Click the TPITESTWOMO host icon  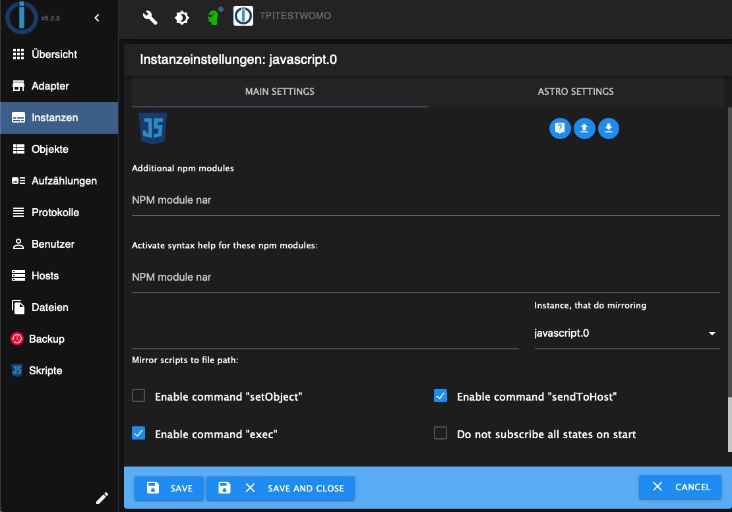pos(243,16)
